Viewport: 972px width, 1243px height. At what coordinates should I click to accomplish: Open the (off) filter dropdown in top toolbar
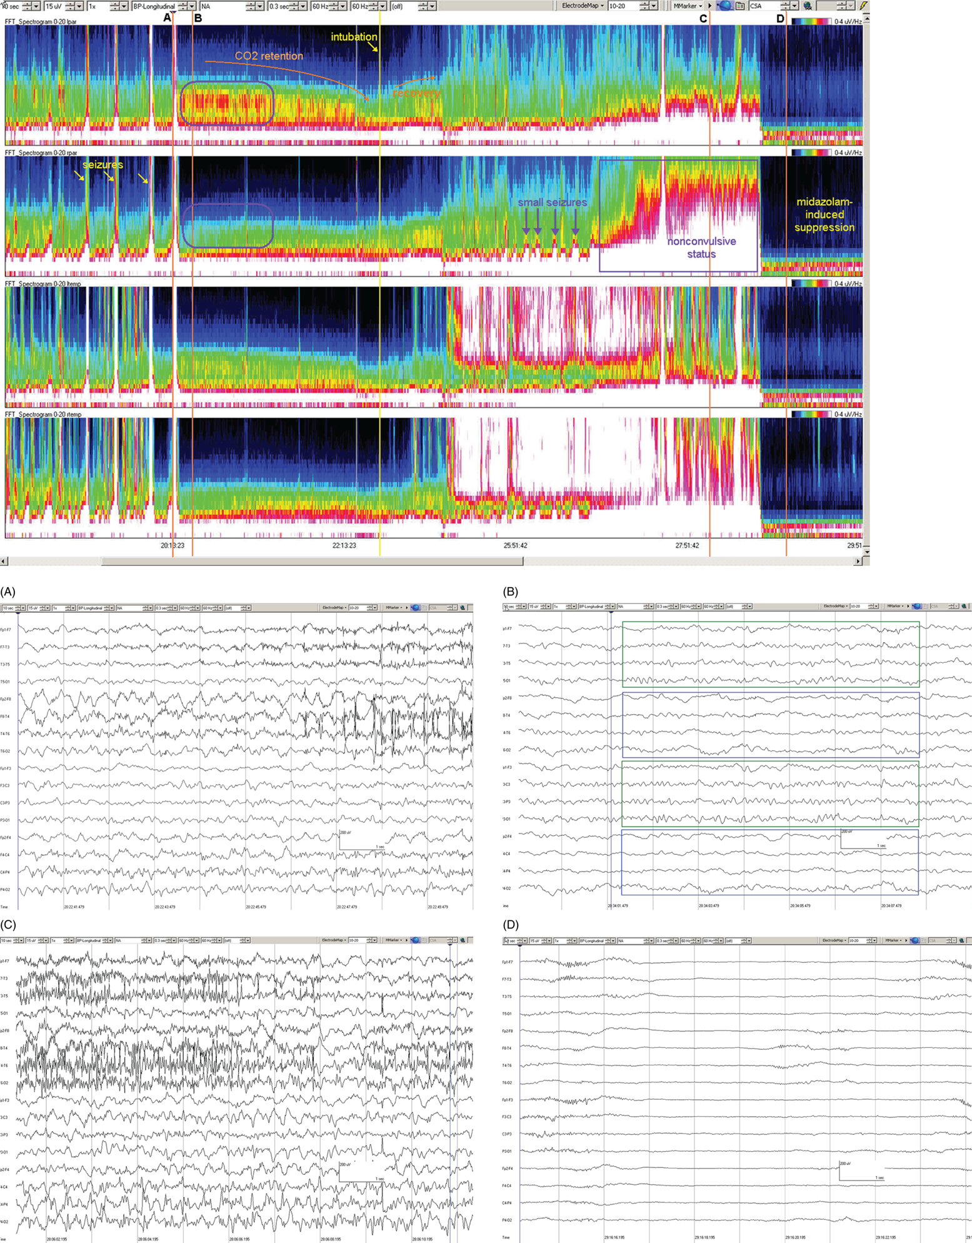[x=431, y=6]
